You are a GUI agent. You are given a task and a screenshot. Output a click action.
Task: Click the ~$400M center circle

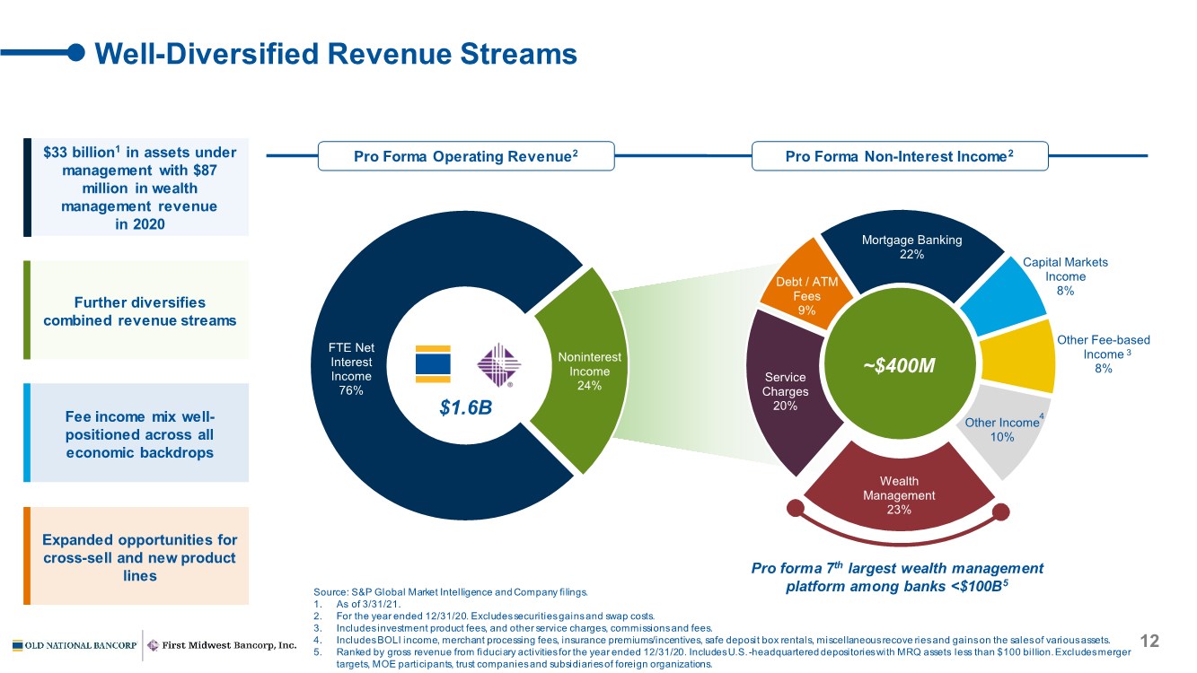click(x=899, y=365)
